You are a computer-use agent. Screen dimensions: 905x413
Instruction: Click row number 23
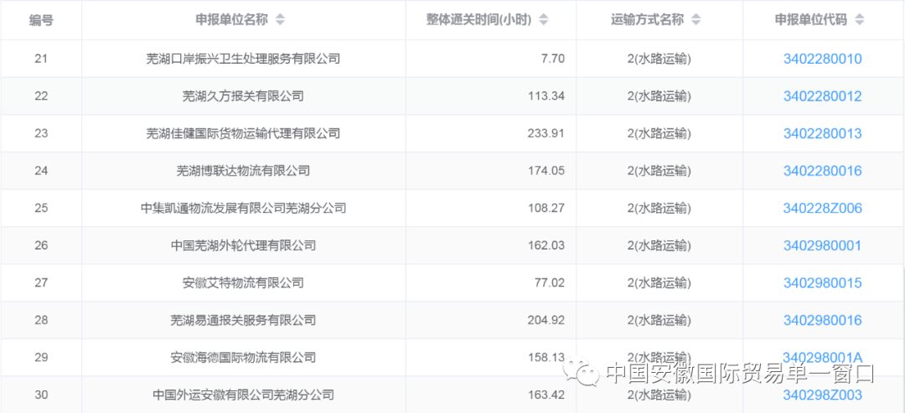click(x=41, y=134)
